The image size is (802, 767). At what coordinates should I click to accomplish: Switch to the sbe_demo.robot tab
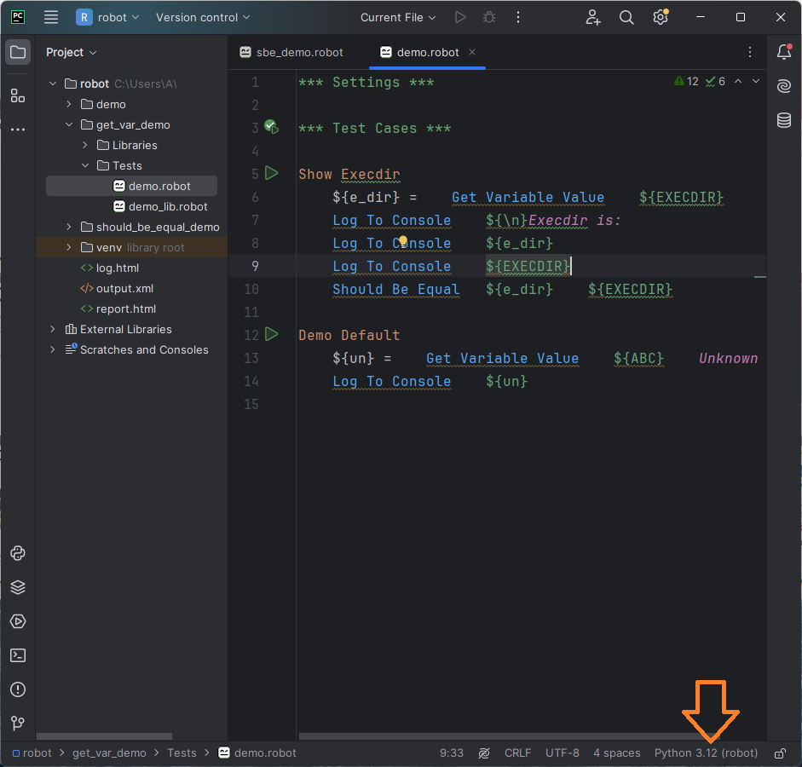pos(291,52)
